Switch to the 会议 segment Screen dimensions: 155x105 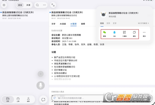20,5
